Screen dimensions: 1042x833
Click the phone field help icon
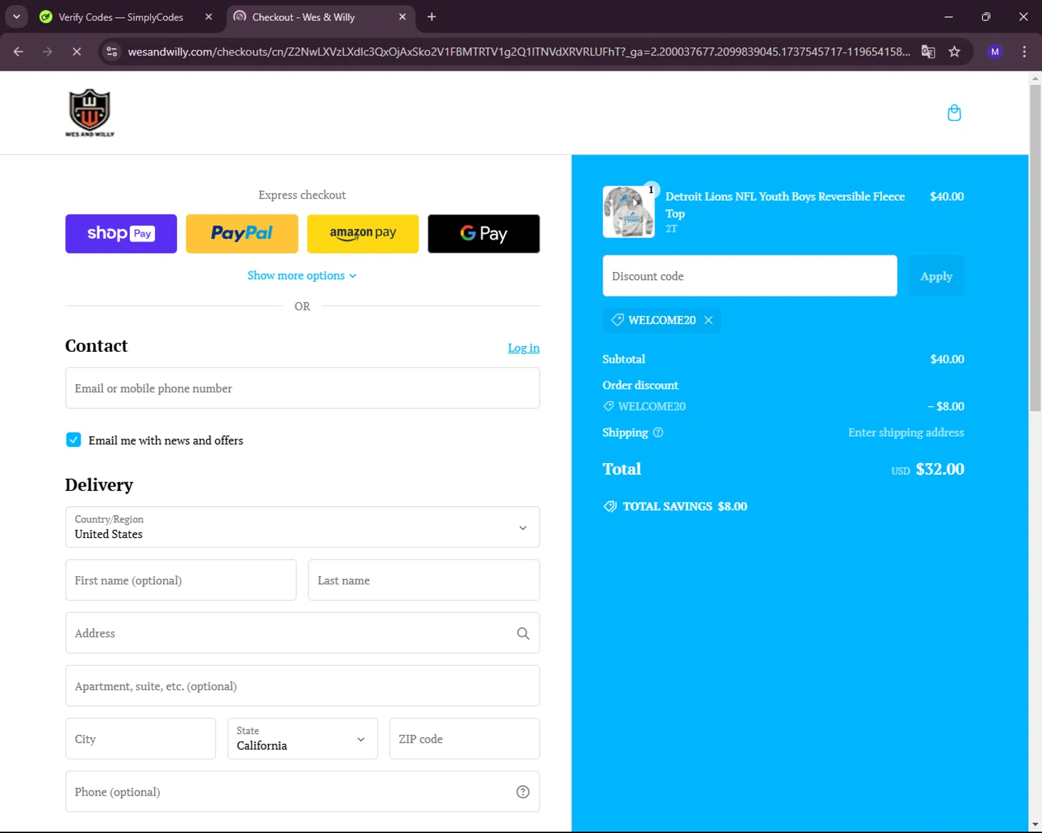[x=523, y=792]
